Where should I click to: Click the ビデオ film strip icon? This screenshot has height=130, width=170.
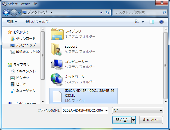13,84
